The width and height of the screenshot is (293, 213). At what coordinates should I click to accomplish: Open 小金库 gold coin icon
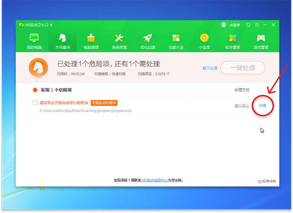[204, 38]
